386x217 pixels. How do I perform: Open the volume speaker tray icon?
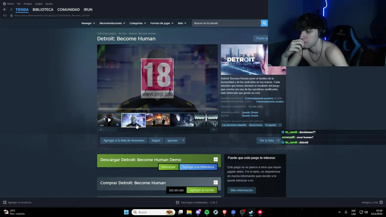pos(366,212)
